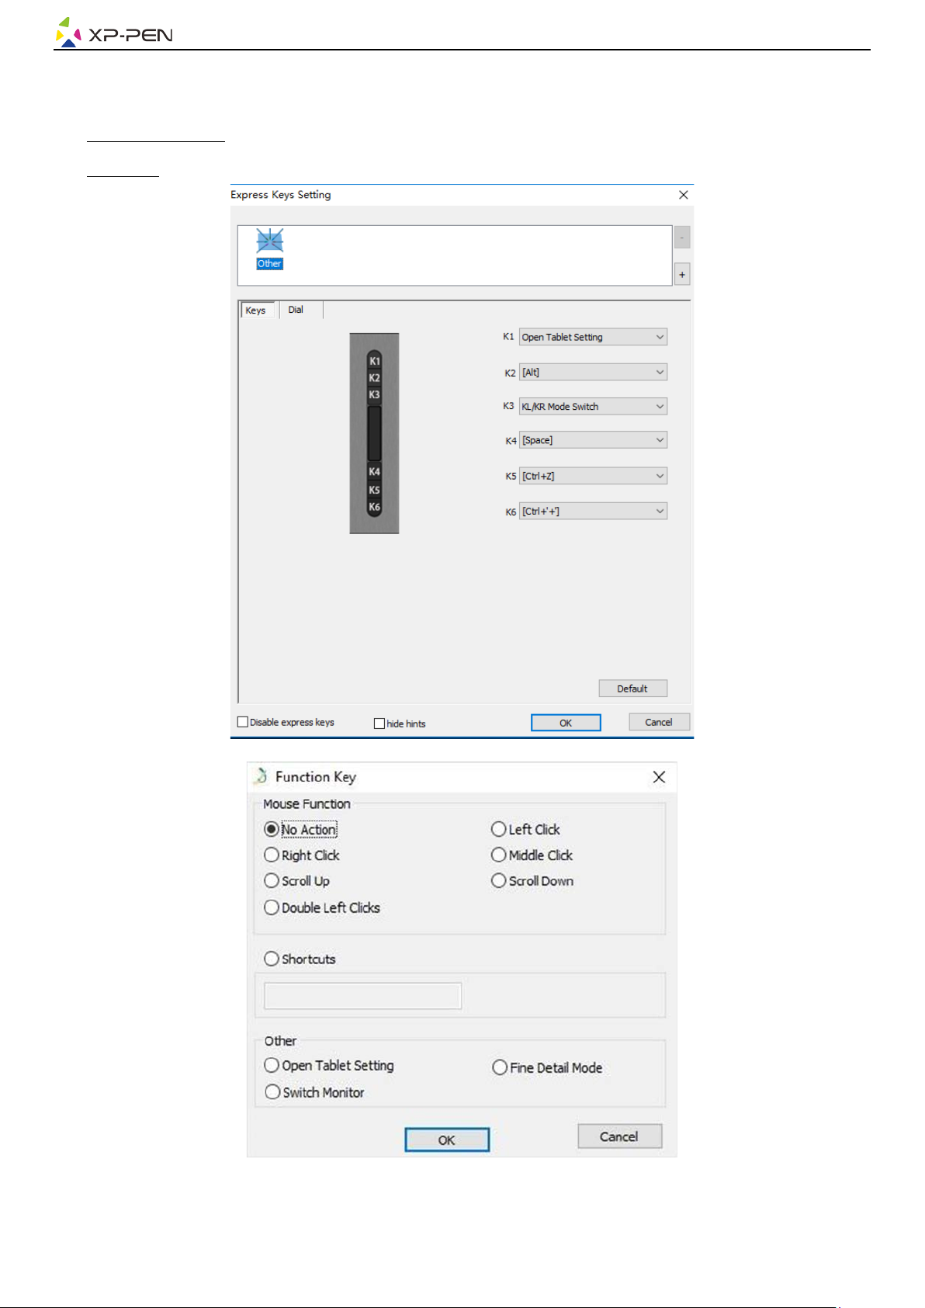Click the K2 key on tablet diagram
925x1308 pixels.
coord(374,378)
